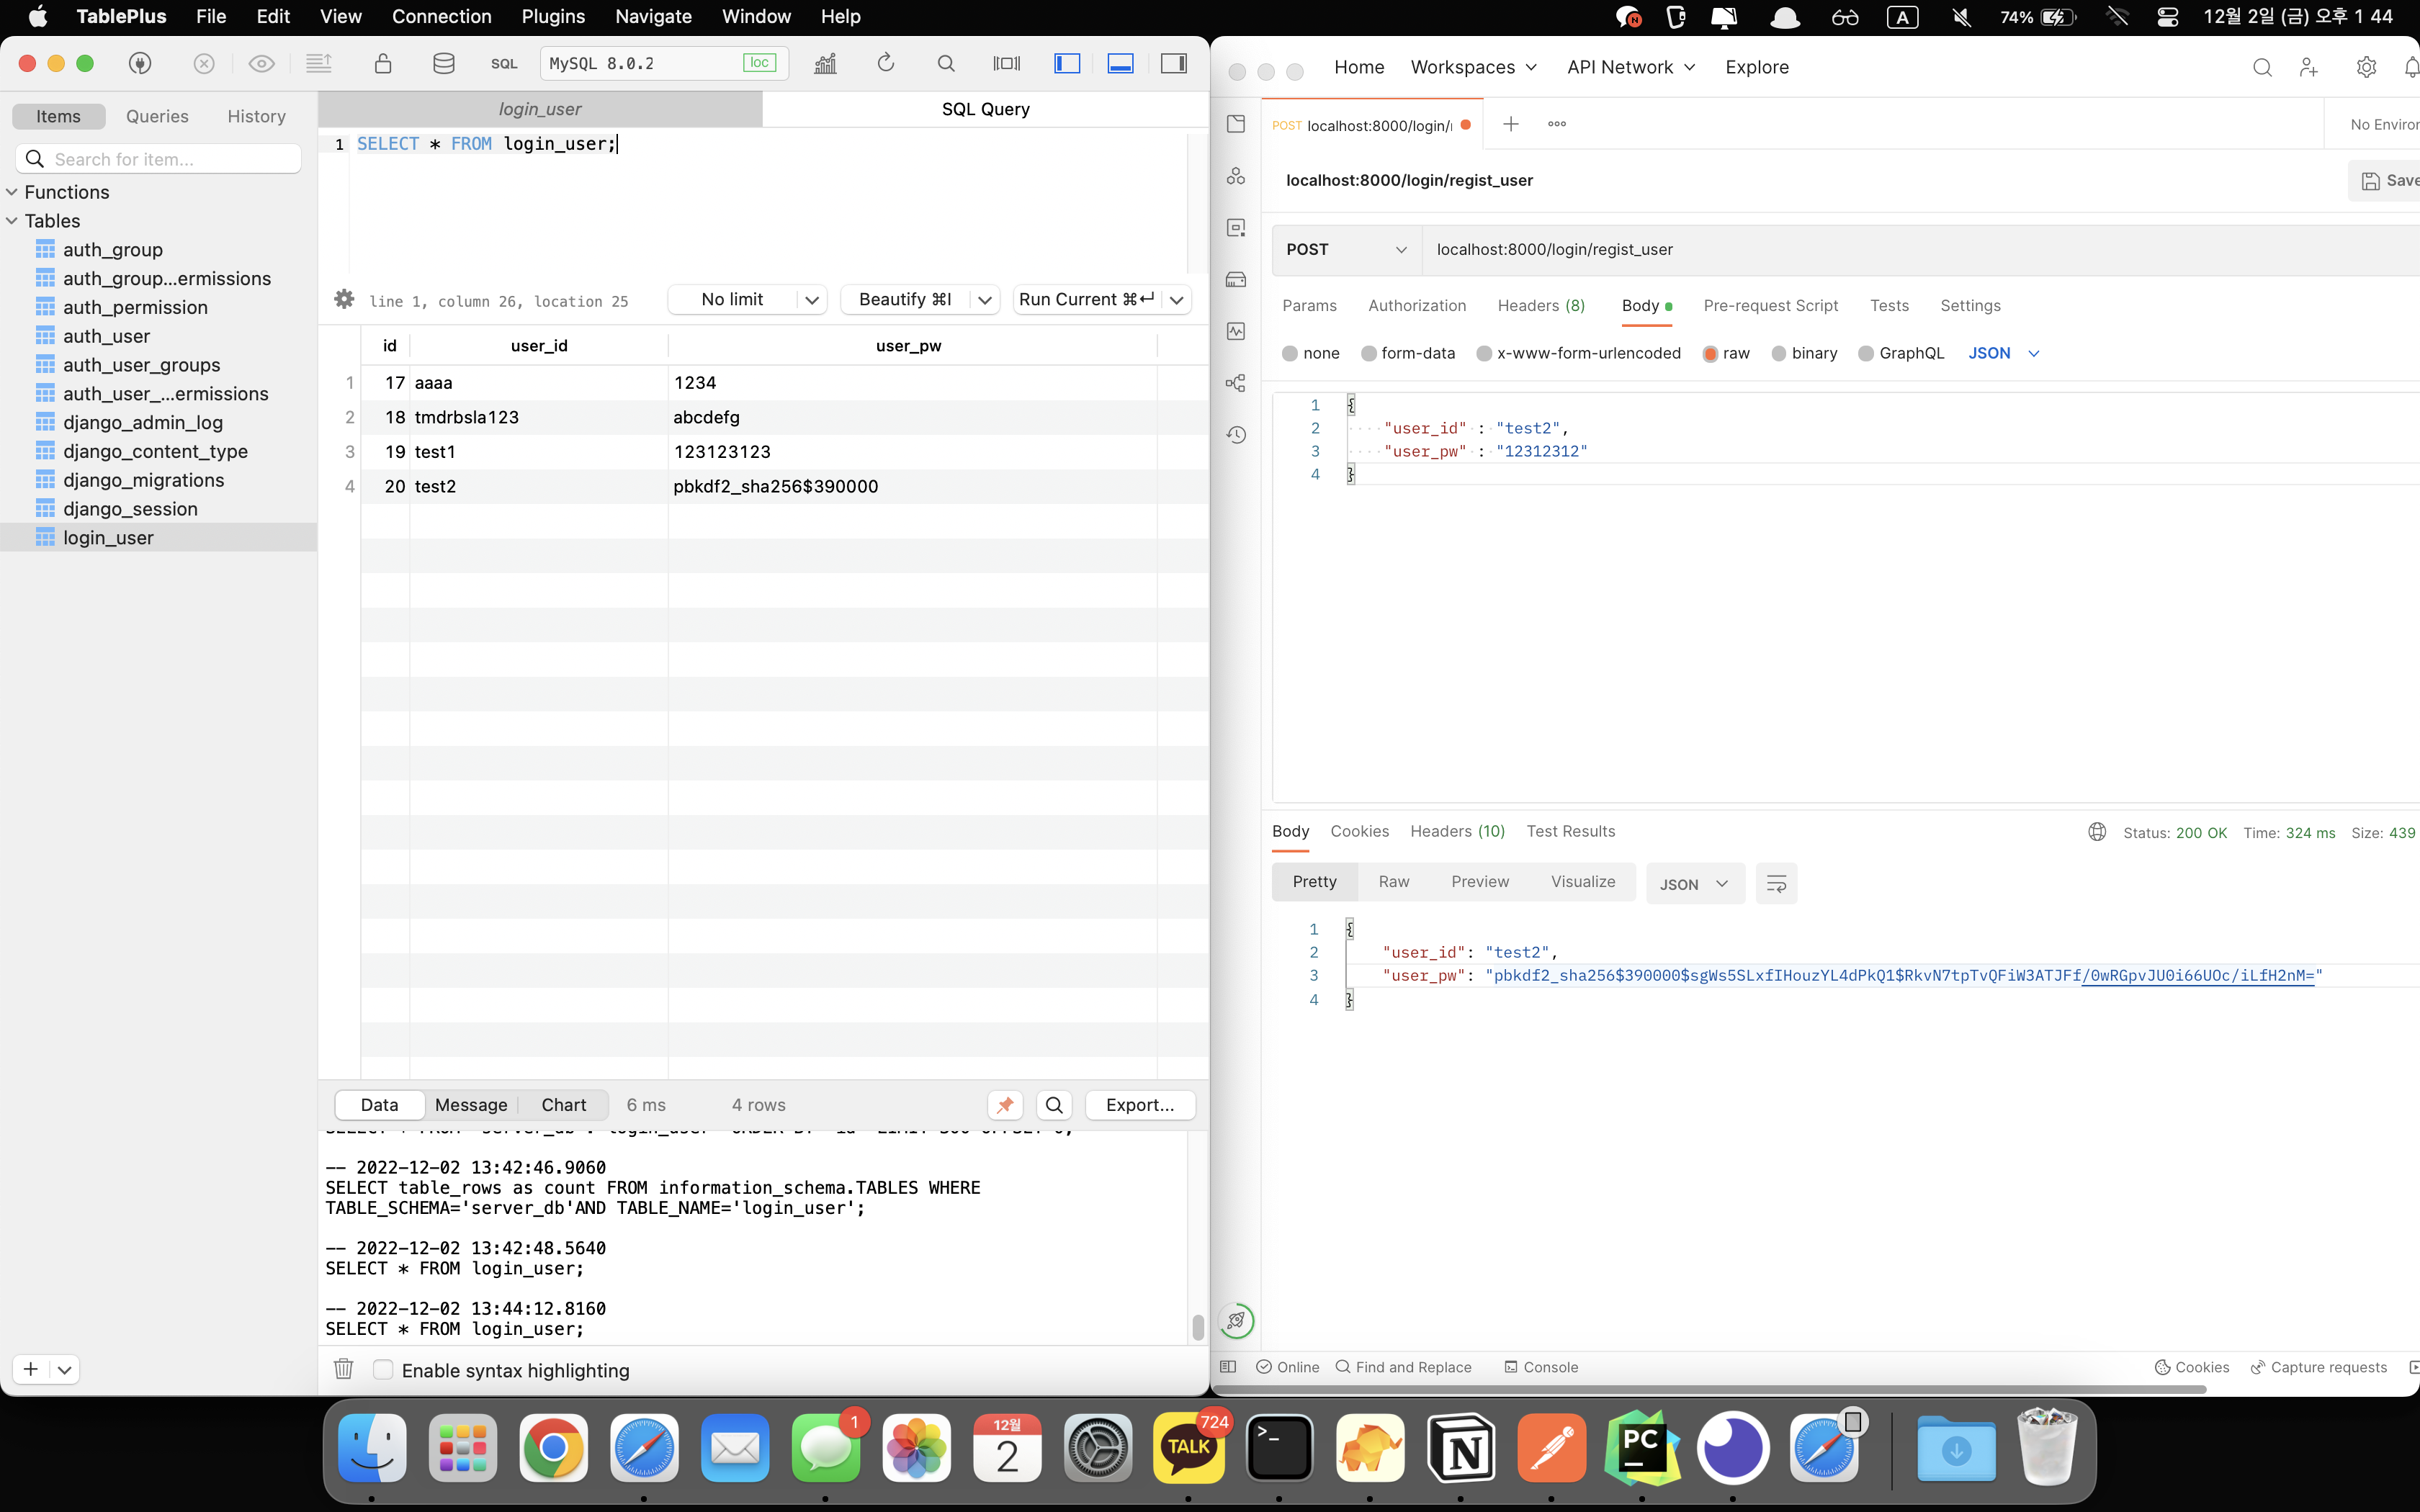Switch response view to Raw
Screen dimensions: 2420x1512
click(x=1394, y=882)
